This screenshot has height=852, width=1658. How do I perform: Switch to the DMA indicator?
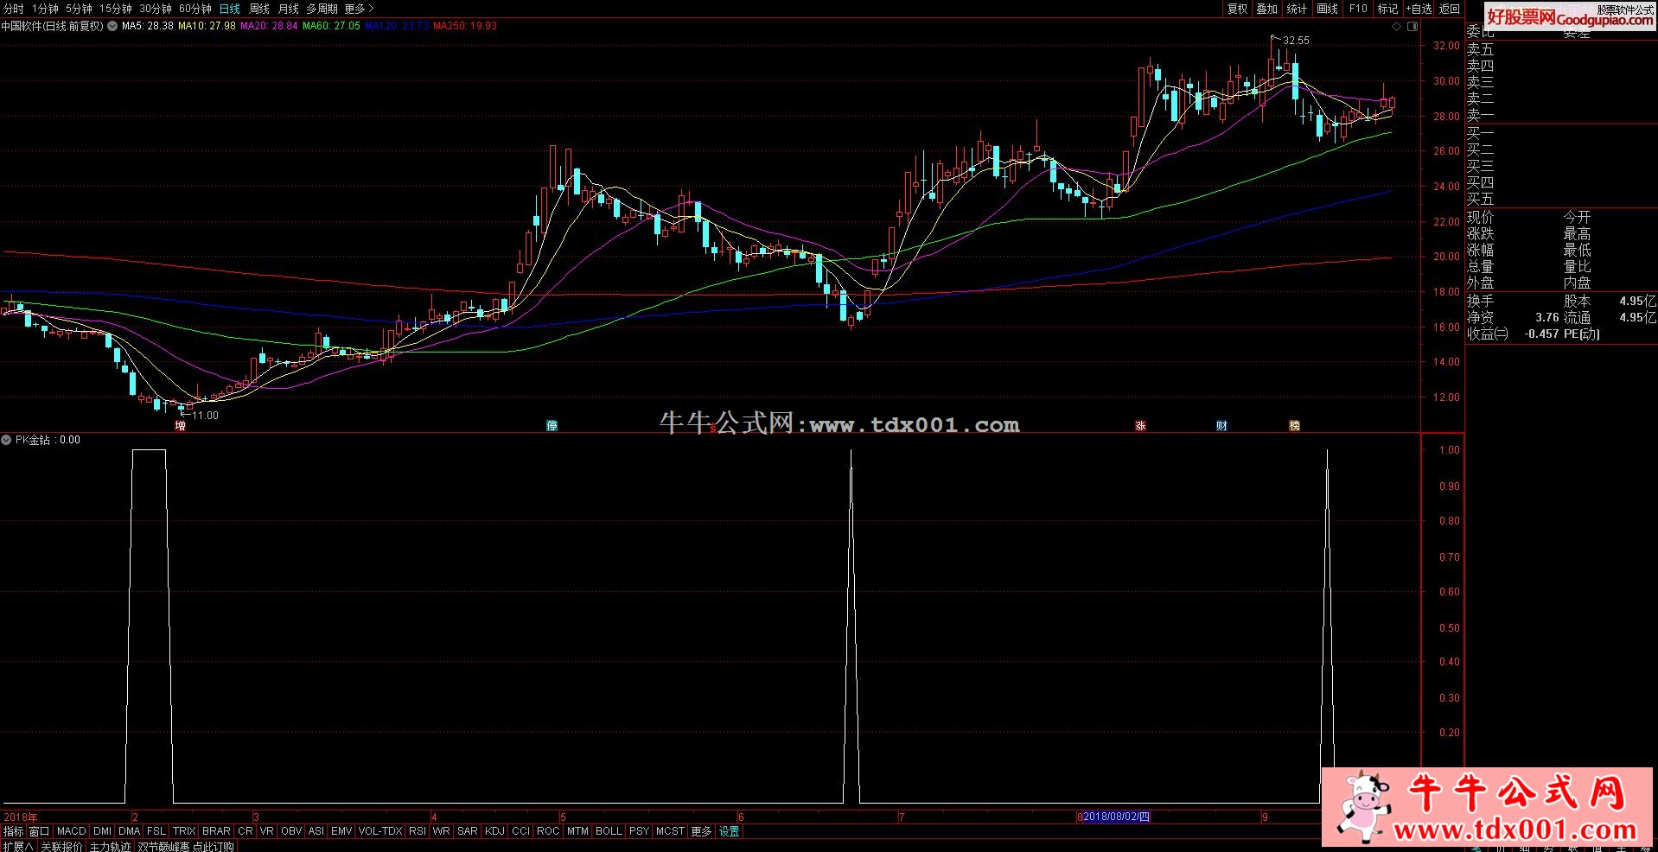[x=129, y=831]
